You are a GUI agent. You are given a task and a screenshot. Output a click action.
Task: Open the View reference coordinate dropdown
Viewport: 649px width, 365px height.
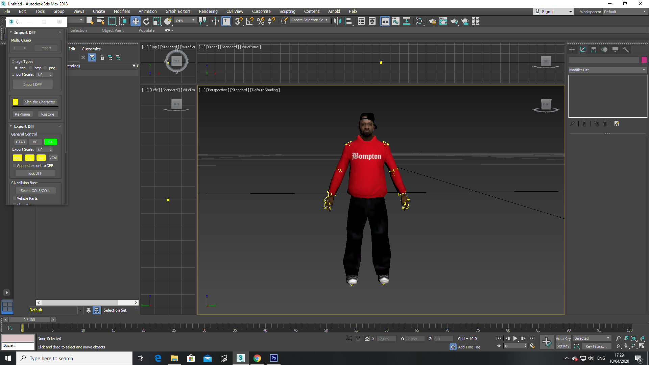(185, 20)
